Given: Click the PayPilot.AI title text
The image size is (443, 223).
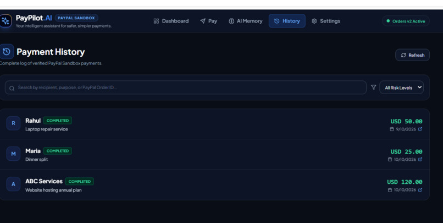Looking at the screenshot, I should coord(34,18).
